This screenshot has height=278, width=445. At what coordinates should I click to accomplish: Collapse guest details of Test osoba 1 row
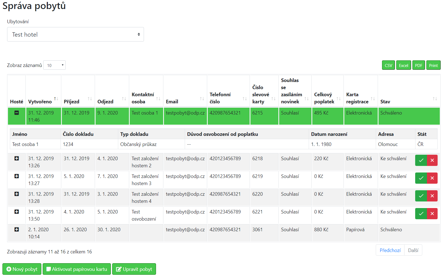pos(17,113)
